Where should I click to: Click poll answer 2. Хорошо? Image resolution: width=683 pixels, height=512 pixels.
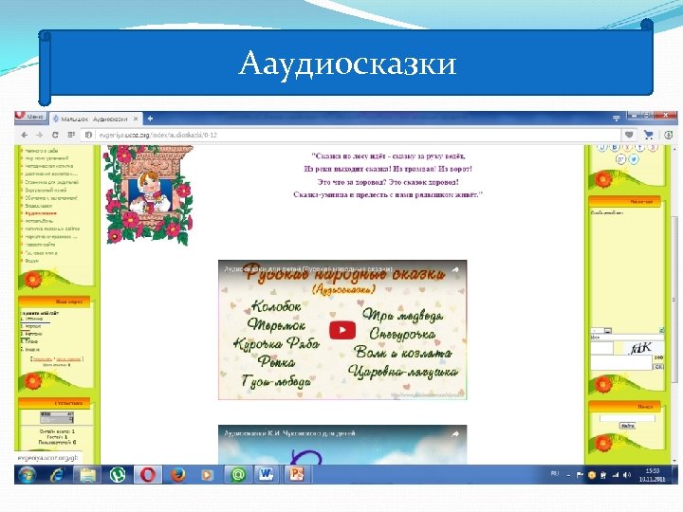click(x=31, y=326)
